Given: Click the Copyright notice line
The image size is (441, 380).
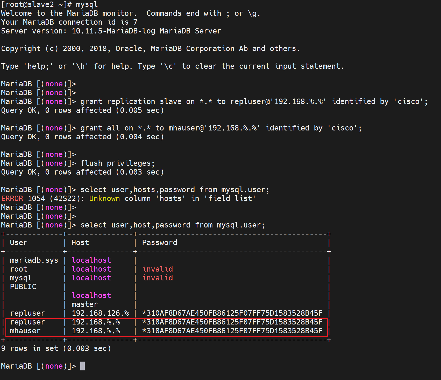Looking at the screenshot, I should click(x=150, y=49).
